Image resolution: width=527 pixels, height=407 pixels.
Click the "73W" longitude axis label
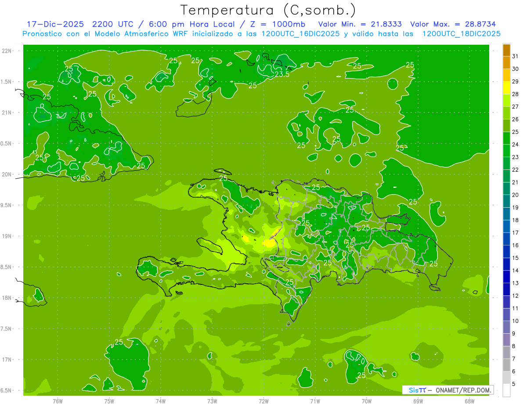coord(212,401)
